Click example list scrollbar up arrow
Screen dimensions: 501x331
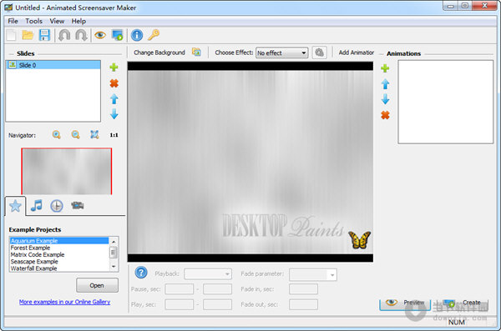pos(114,242)
